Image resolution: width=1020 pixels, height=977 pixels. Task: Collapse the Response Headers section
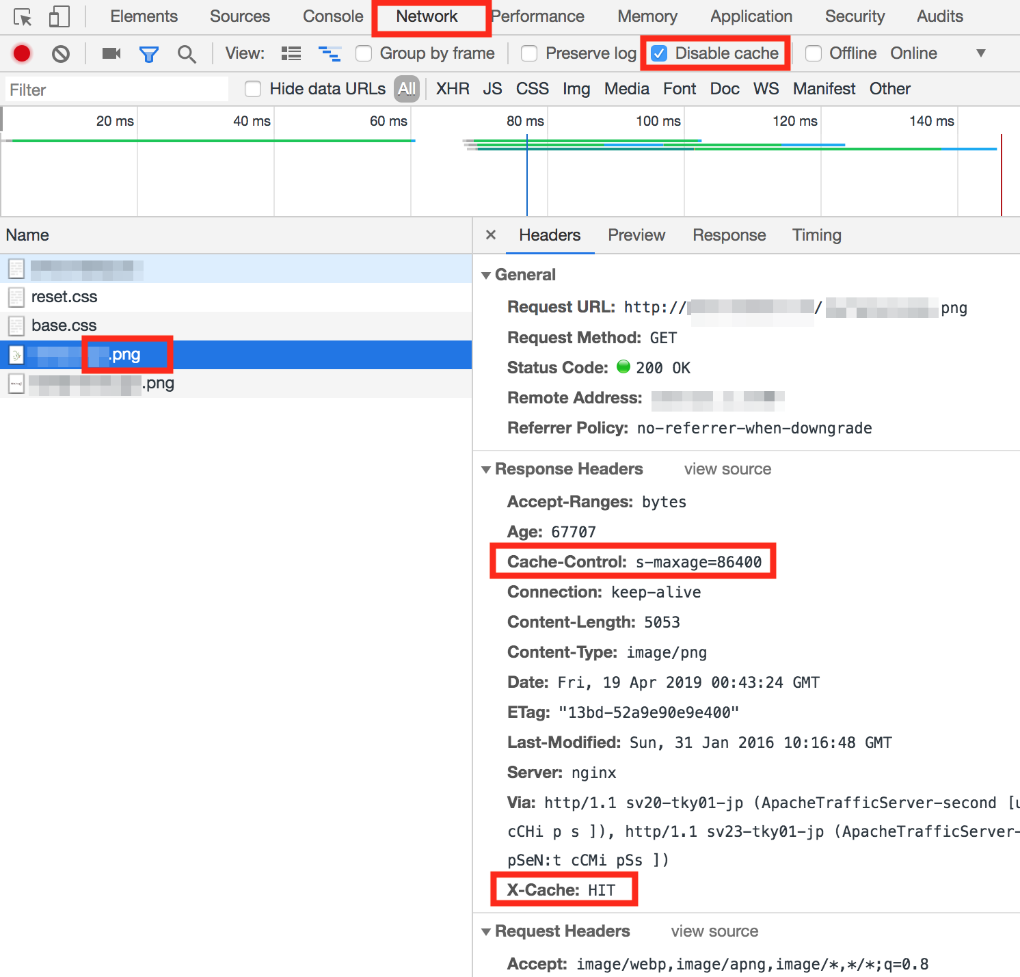pyautogui.click(x=486, y=469)
